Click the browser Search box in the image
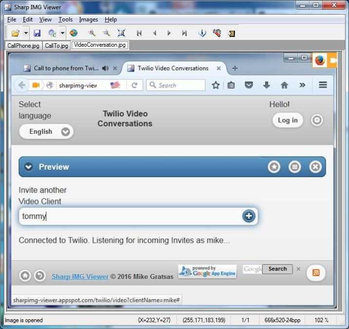Screen dimensions: 349x329 click(x=175, y=85)
